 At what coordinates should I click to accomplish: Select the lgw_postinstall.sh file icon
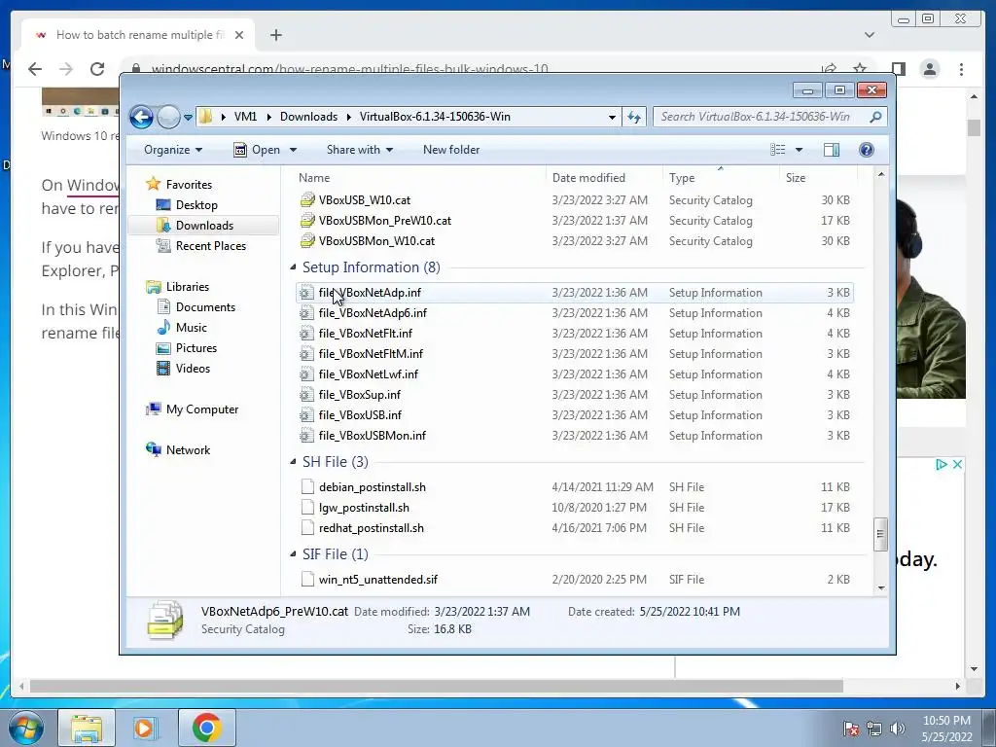tap(307, 508)
